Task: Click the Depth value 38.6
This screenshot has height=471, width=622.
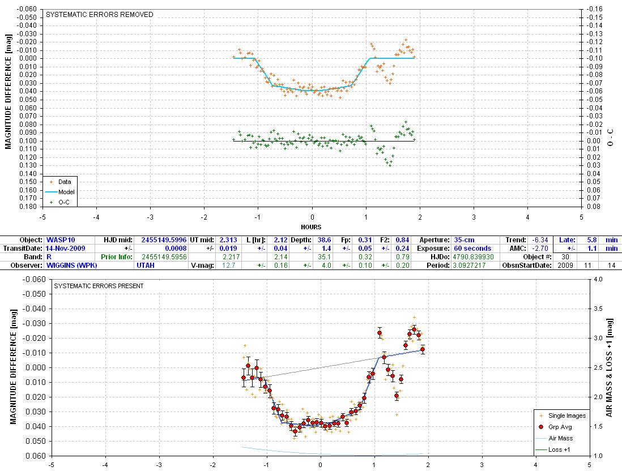Action: (324, 240)
